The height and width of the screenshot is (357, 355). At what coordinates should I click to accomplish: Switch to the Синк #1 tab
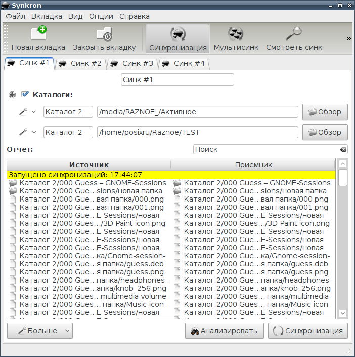(29, 63)
